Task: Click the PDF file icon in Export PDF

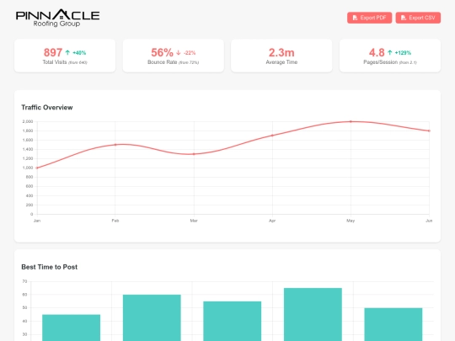Action: click(355, 18)
